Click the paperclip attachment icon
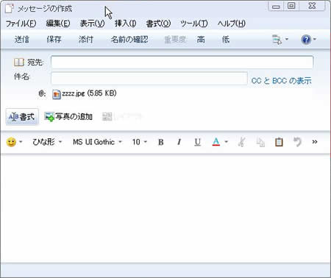This screenshot has width=331, height=278. click(x=42, y=93)
